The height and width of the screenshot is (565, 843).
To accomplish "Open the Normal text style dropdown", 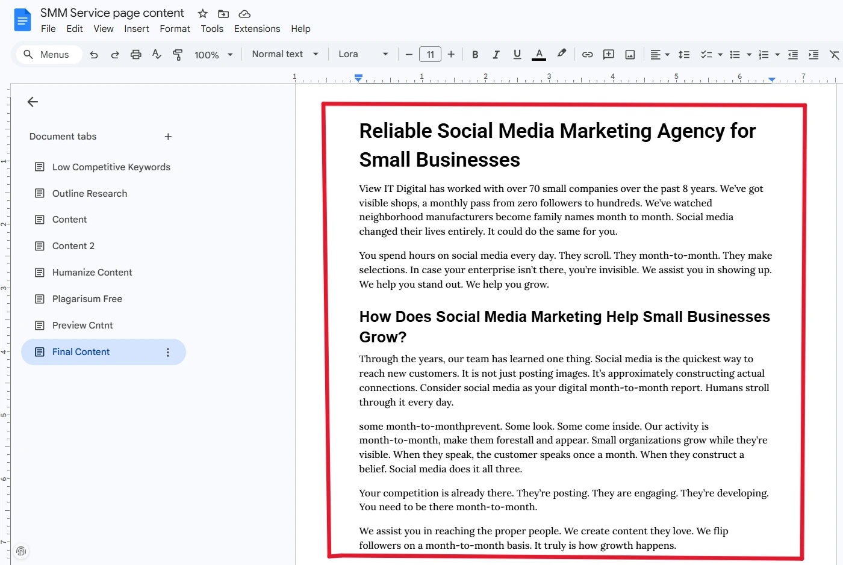I will click(285, 54).
